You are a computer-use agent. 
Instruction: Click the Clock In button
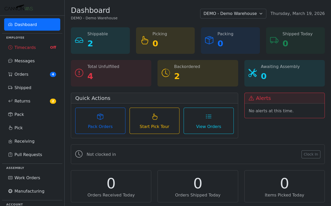pos(311,154)
